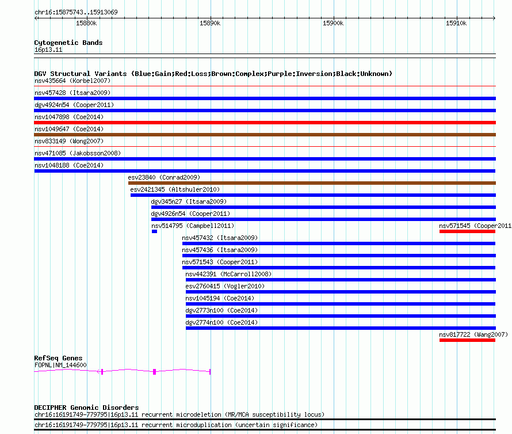This screenshot has width=512, height=434.
Task: Select the nsv817722 (Wang2007) red loss bar
Action: pos(467,340)
